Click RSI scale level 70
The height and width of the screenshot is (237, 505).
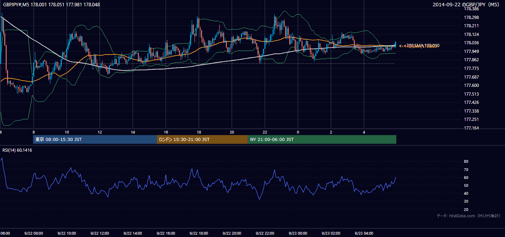pyautogui.click(x=466, y=169)
